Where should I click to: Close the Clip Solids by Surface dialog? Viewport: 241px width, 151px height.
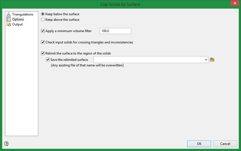tap(235, 3)
